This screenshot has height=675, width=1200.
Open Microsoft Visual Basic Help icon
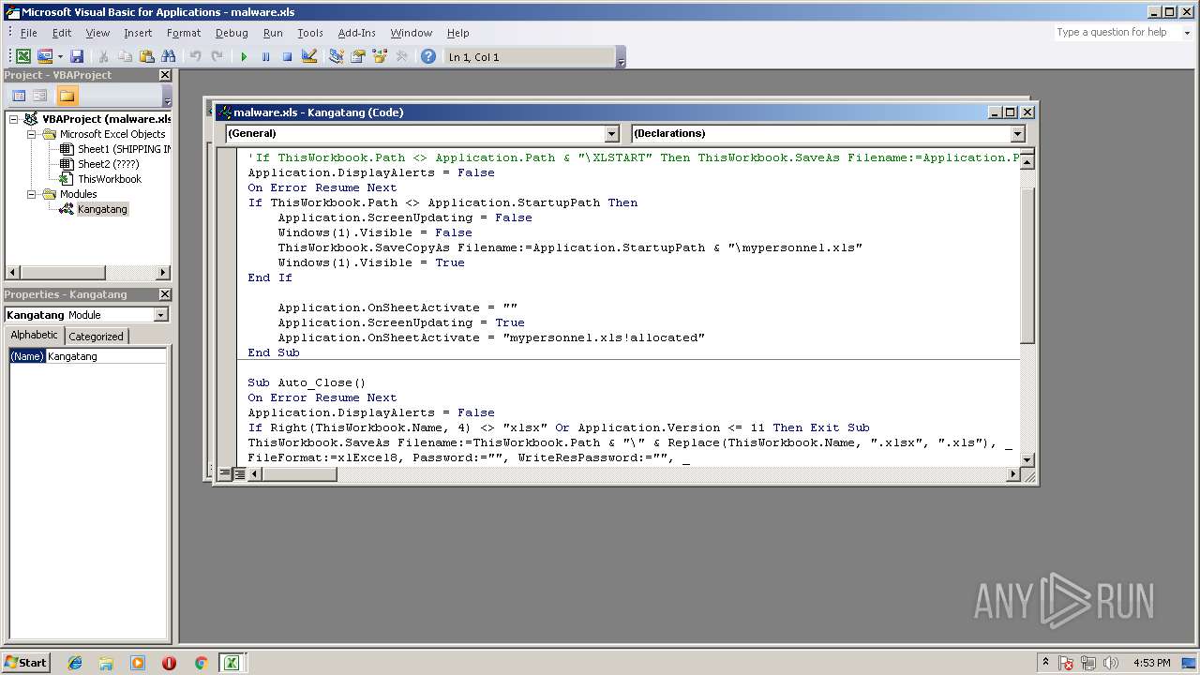[x=428, y=57]
